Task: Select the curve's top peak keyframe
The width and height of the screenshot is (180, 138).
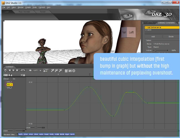Action: pos(89,87)
